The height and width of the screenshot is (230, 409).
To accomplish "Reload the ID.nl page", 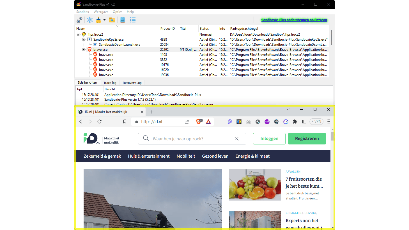I will [x=99, y=121].
